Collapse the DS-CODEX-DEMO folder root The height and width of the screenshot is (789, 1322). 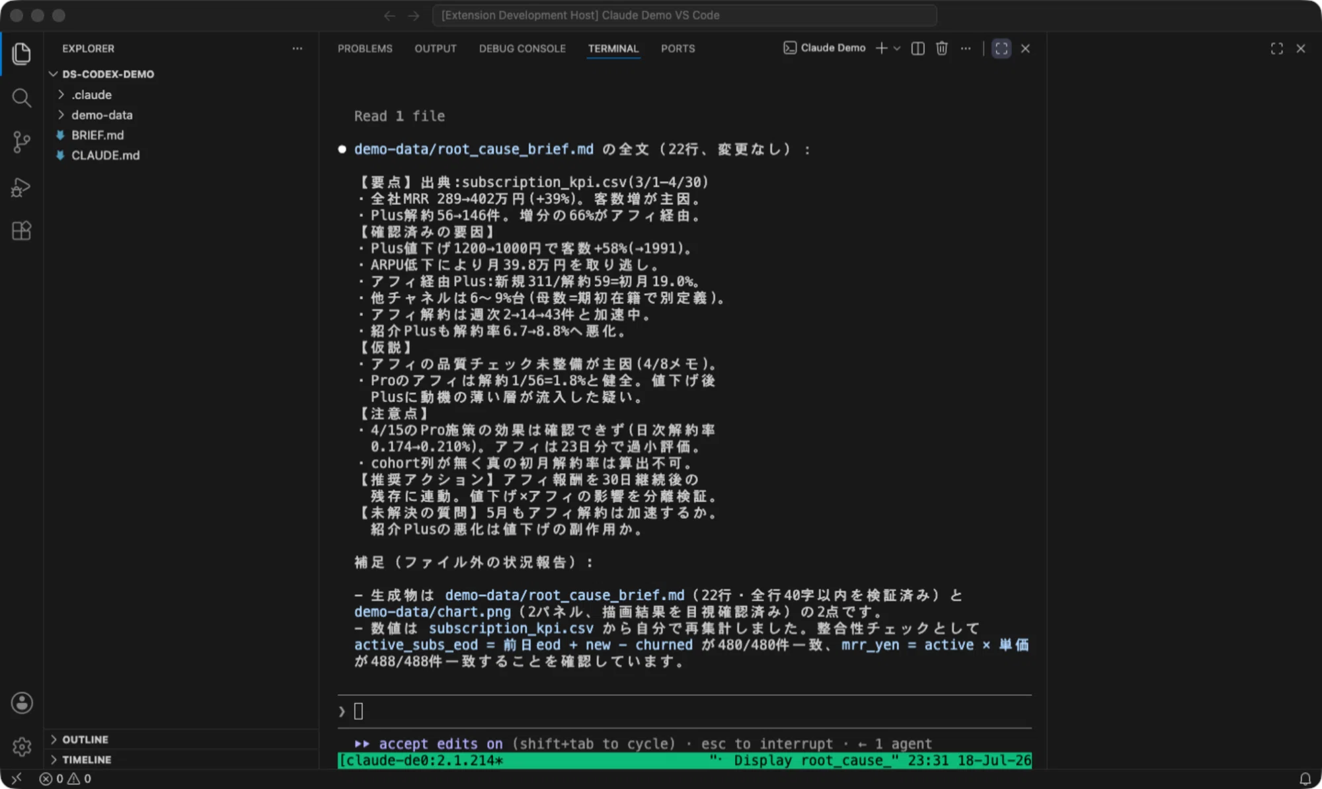[108, 74]
